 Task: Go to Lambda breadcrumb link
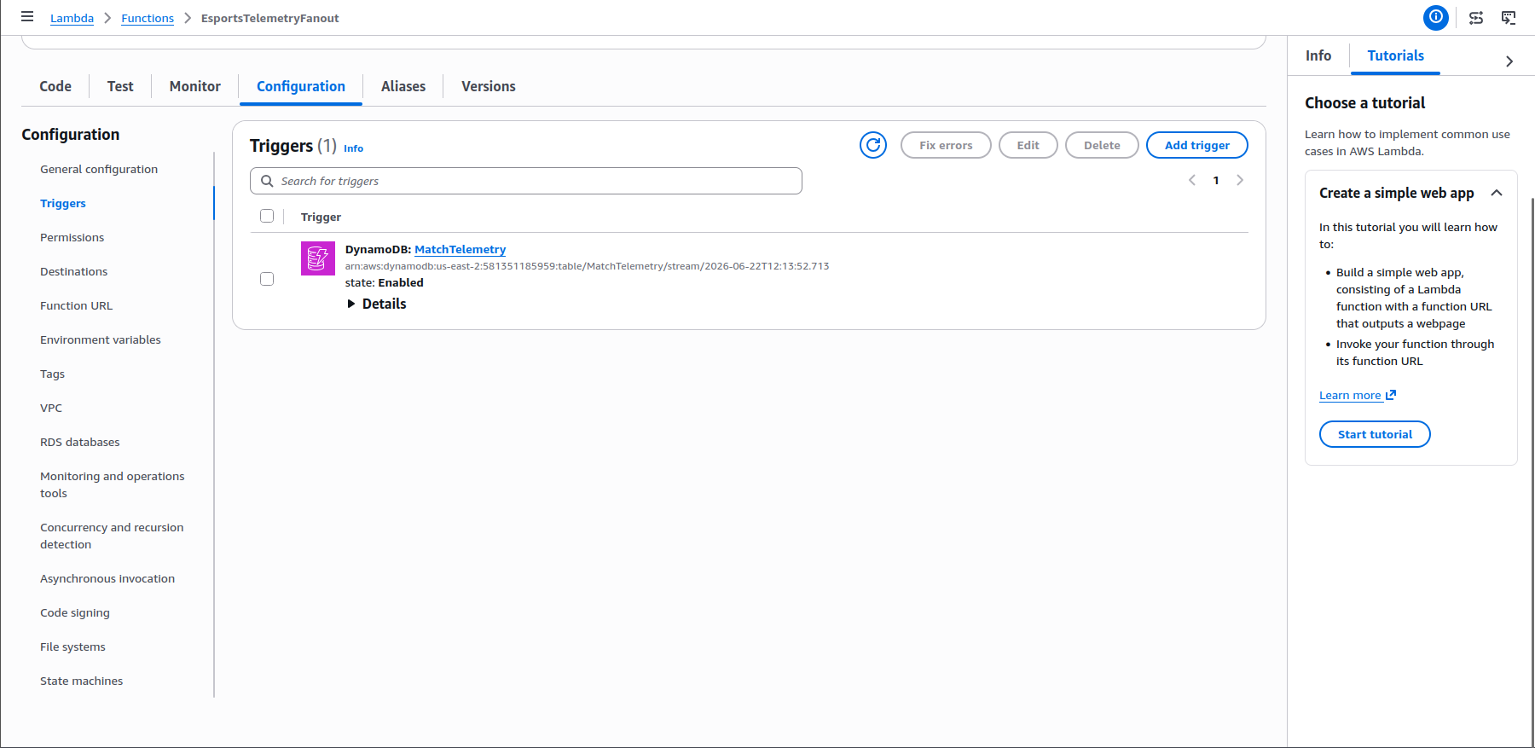72,18
